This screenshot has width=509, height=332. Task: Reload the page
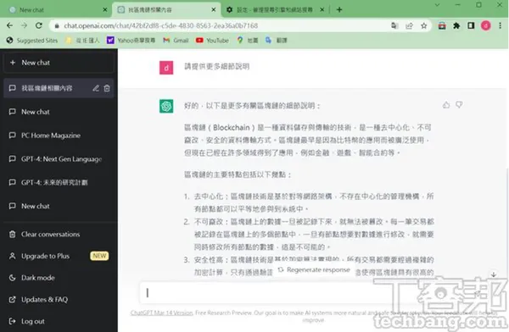click(x=39, y=25)
